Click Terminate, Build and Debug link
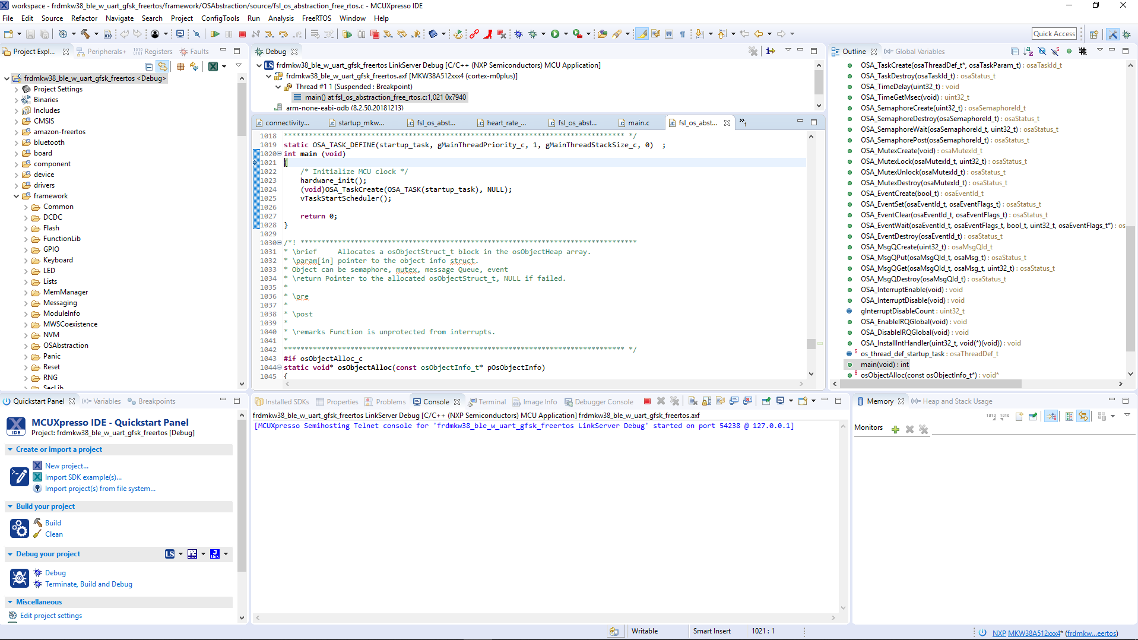 tap(88, 584)
